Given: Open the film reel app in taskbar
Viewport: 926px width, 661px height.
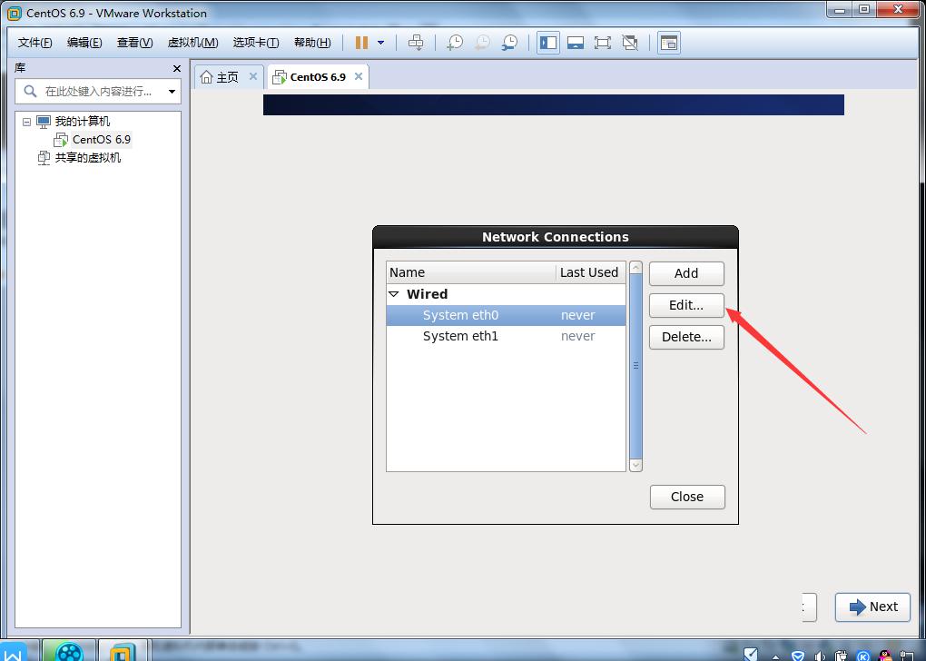Looking at the screenshot, I should pos(69,650).
